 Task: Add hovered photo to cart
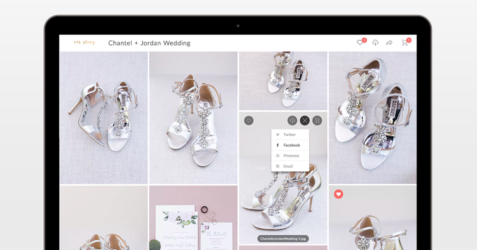tap(317, 121)
